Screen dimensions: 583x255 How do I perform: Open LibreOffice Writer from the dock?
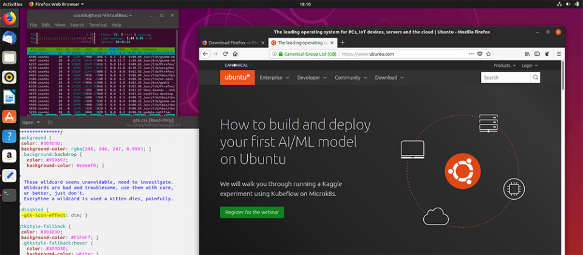[9, 97]
